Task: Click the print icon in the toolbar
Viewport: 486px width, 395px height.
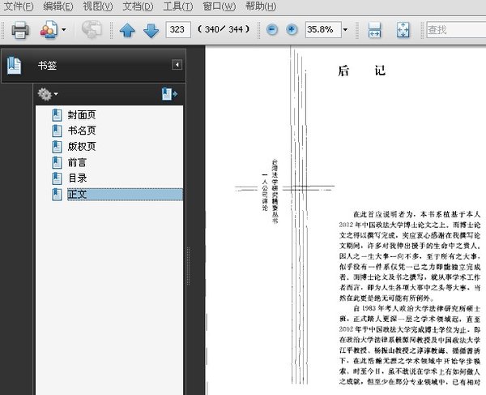Action: click(20, 31)
